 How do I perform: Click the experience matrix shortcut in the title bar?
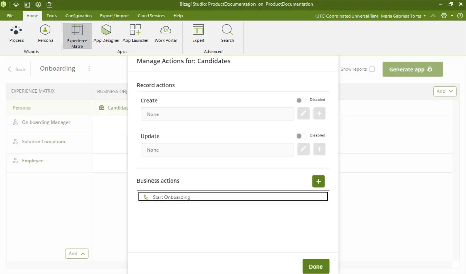tap(49, 4)
